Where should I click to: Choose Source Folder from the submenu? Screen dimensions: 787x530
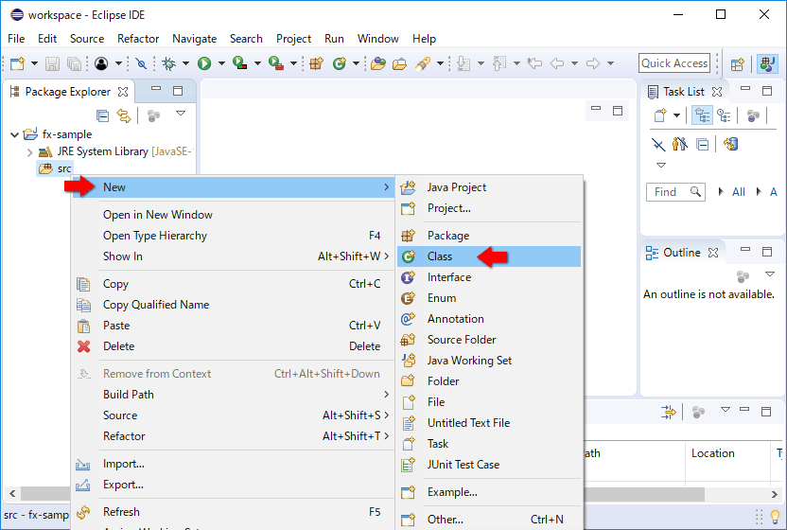tap(489, 340)
